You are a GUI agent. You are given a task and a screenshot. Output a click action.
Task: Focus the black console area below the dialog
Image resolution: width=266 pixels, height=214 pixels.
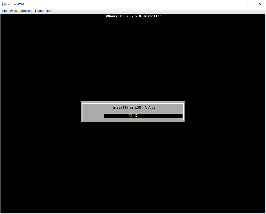(x=133, y=166)
